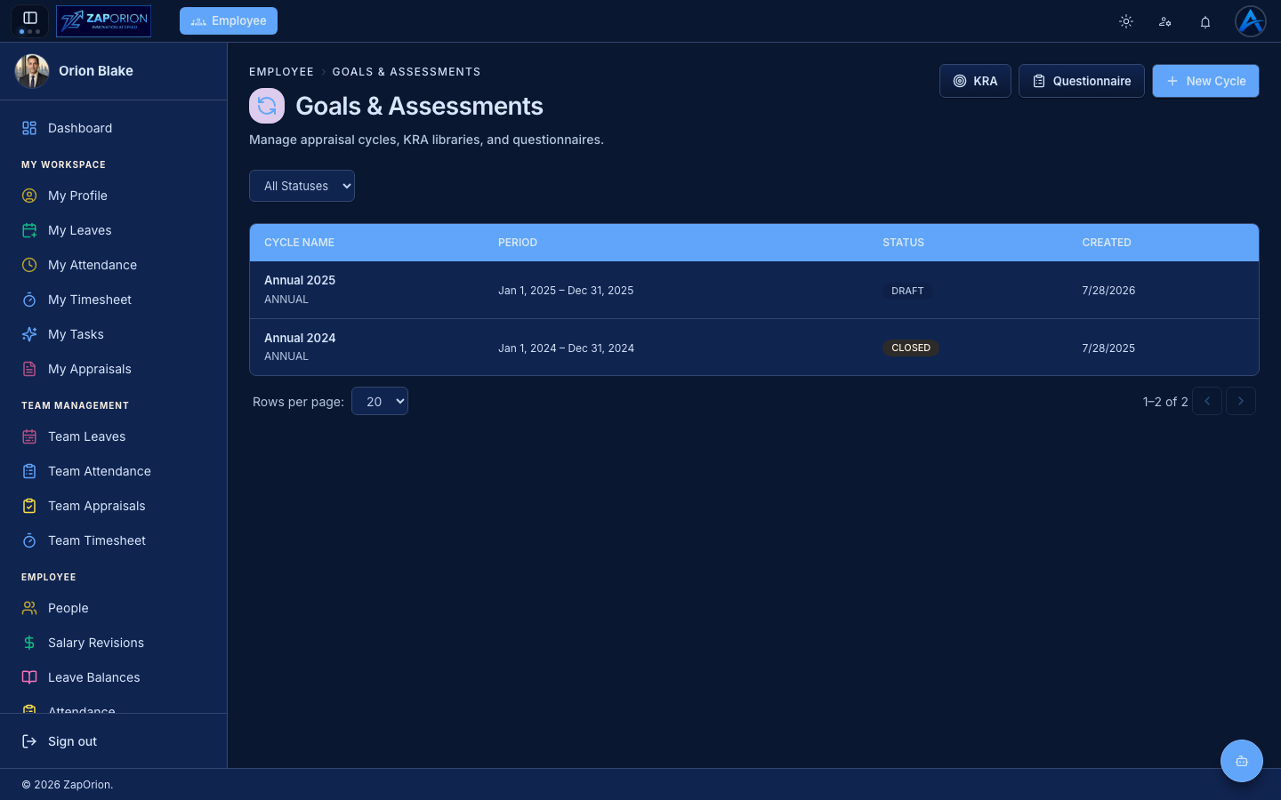1281x800 pixels.
Task: Click the Team Leaves calendar icon
Action: (29, 436)
